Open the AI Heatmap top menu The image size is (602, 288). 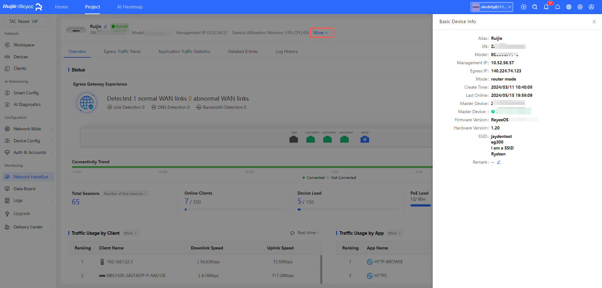(130, 7)
